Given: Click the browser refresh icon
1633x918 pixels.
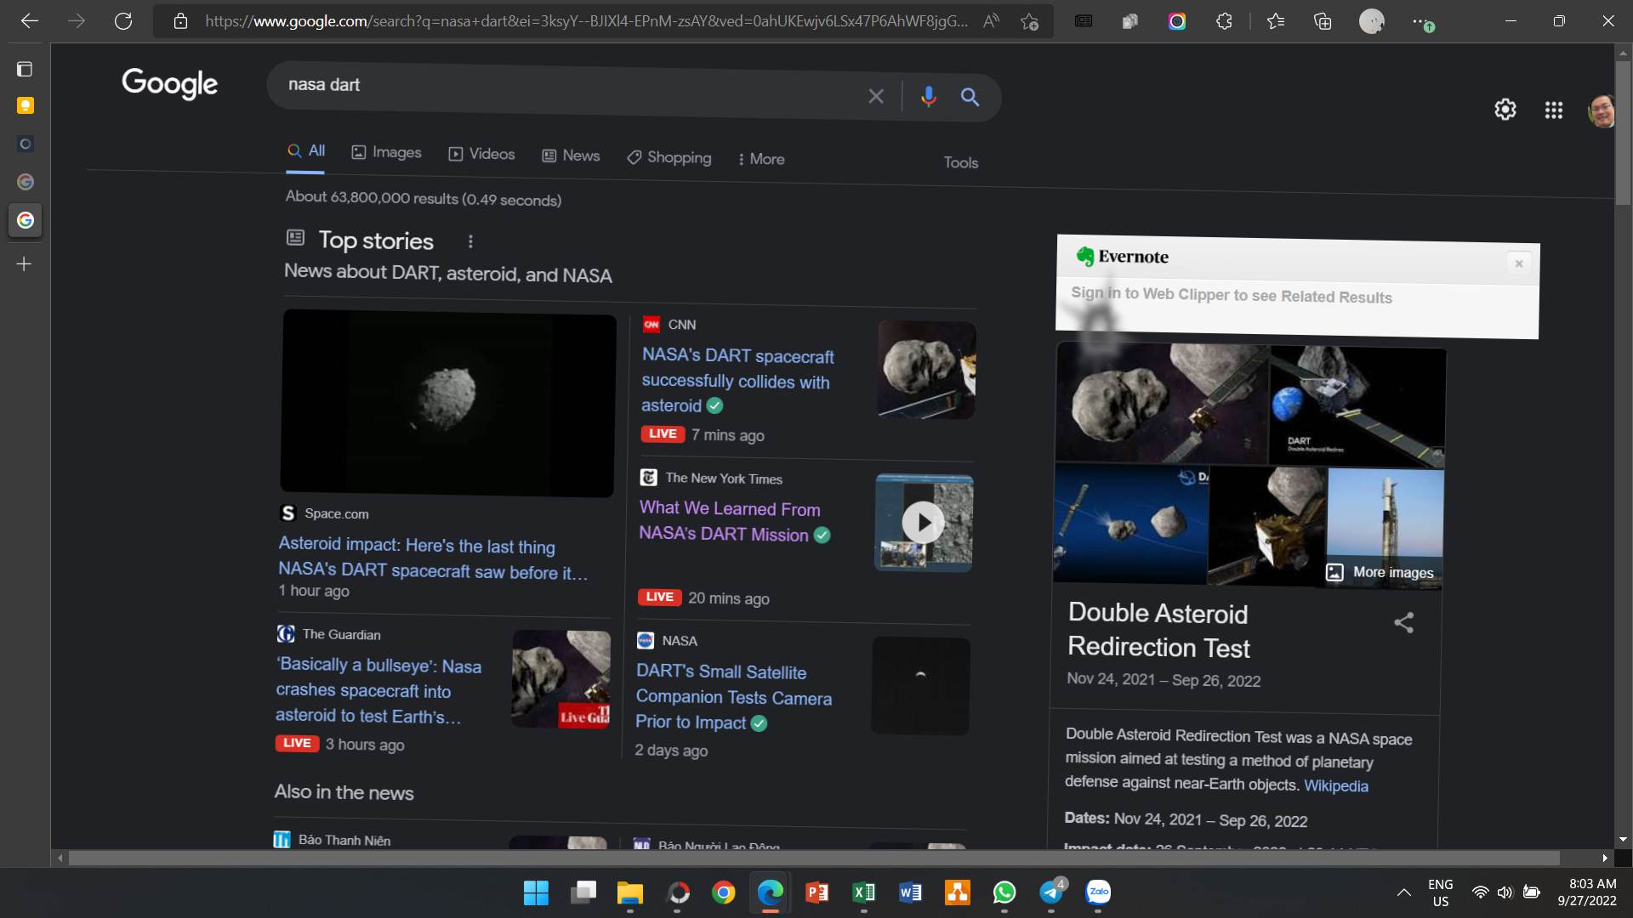Looking at the screenshot, I should pos(123,21).
